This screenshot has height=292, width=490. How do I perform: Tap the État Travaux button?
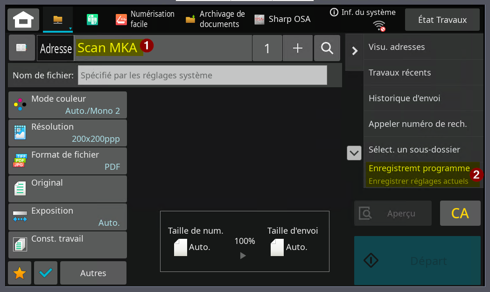pos(442,20)
